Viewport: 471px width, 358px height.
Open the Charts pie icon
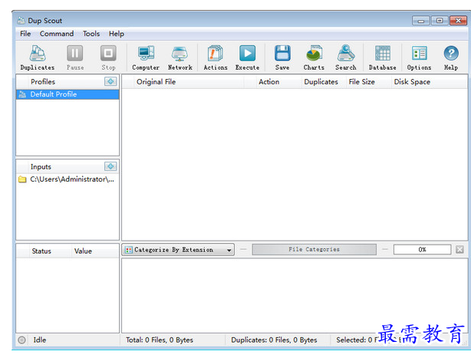[314, 58]
